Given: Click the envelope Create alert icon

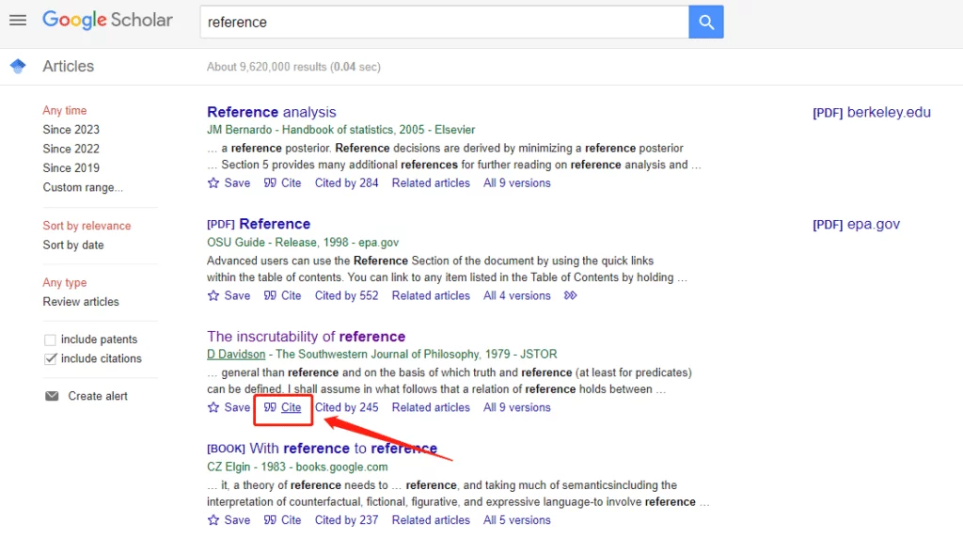Looking at the screenshot, I should coord(53,396).
